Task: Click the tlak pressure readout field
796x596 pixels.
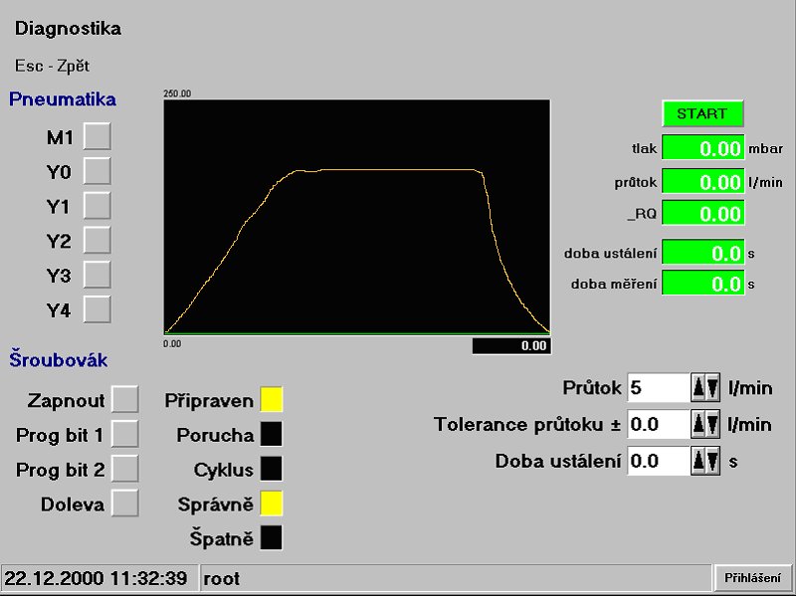Action: click(x=702, y=149)
